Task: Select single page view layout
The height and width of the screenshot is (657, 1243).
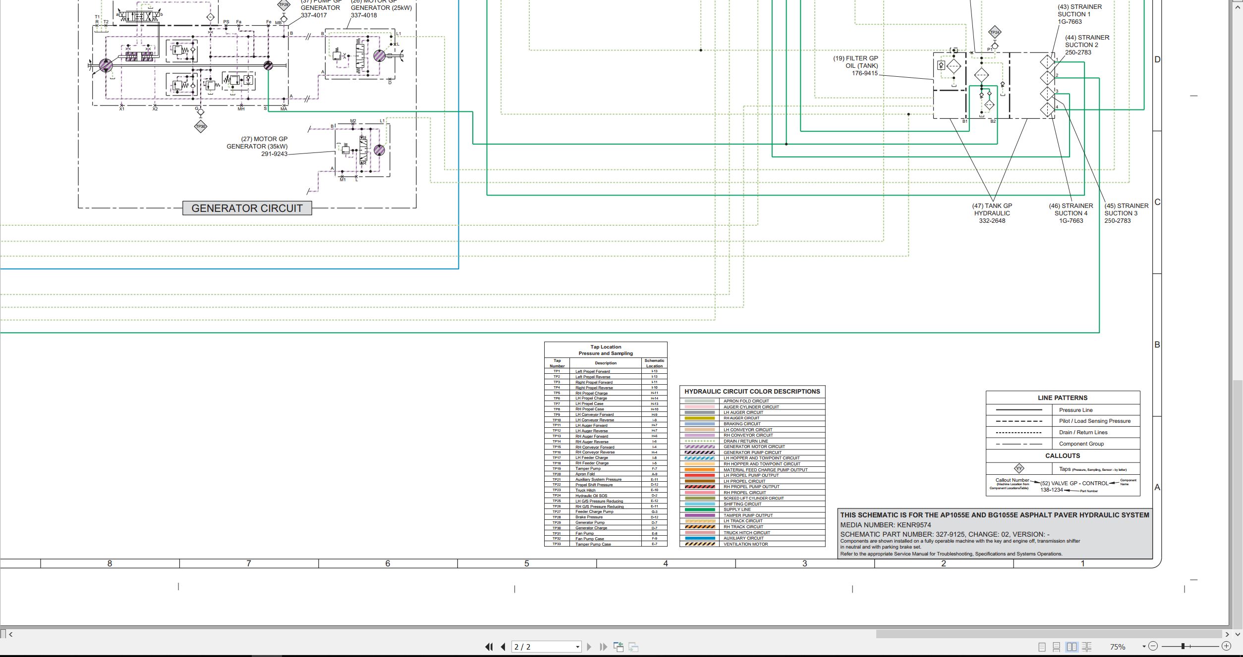Action: tap(1042, 647)
